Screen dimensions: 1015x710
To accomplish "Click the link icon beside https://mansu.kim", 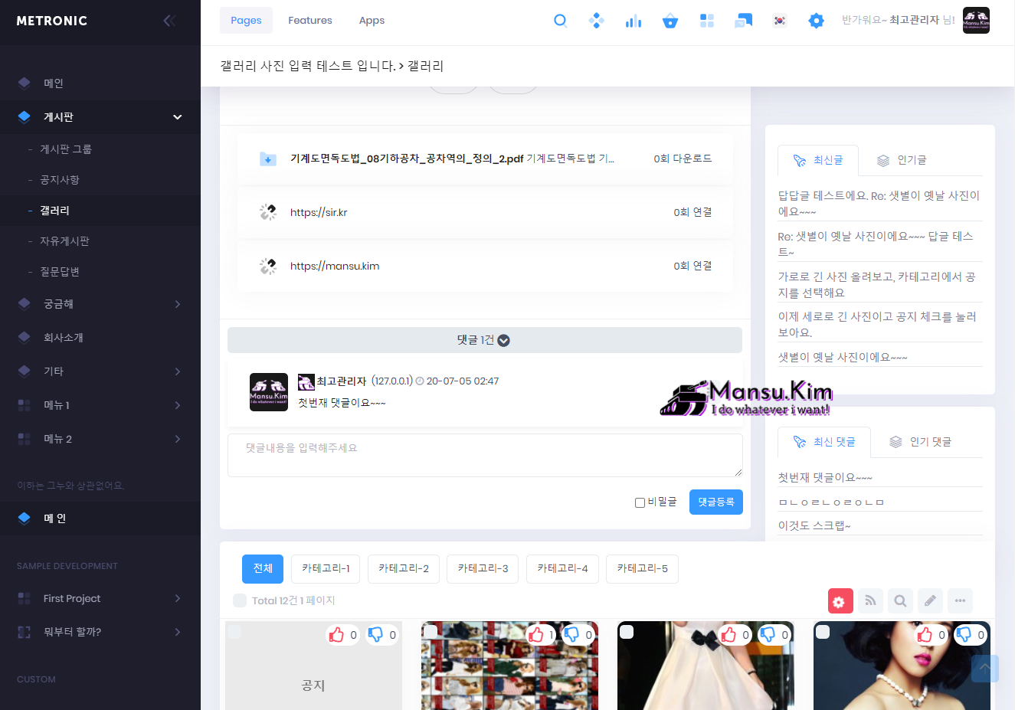I will pos(267,266).
